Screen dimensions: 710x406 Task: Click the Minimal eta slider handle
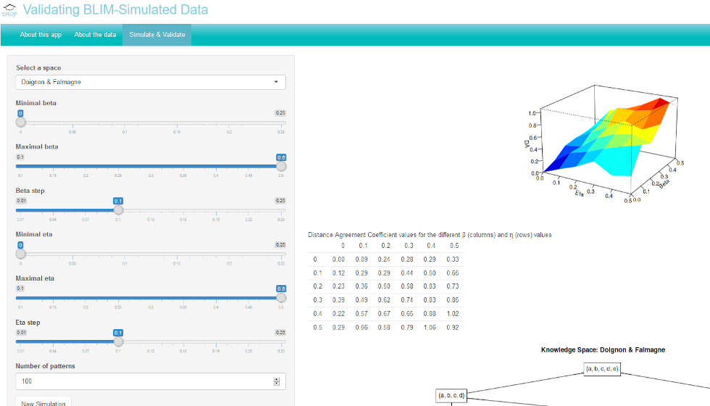pyautogui.click(x=21, y=254)
